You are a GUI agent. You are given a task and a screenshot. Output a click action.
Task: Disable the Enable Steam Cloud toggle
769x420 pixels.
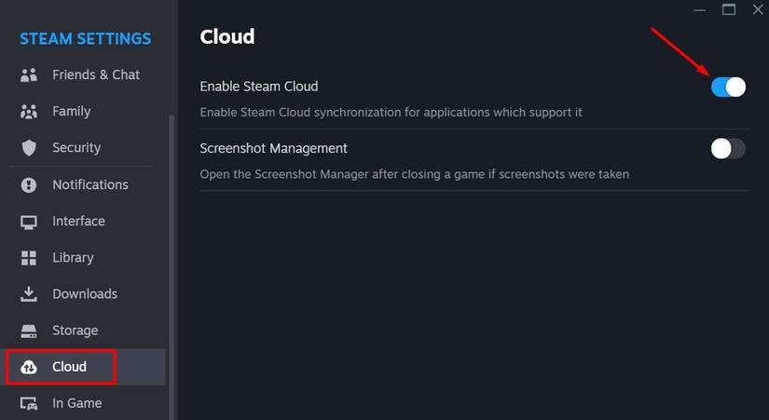pos(728,87)
